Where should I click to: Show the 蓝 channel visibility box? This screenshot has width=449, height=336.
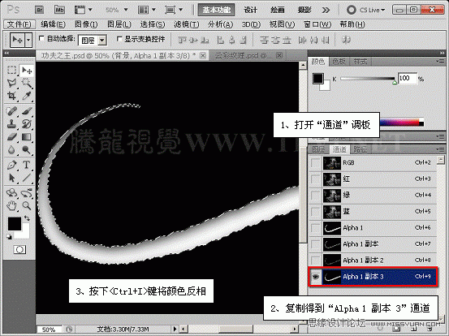pos(315,212)
